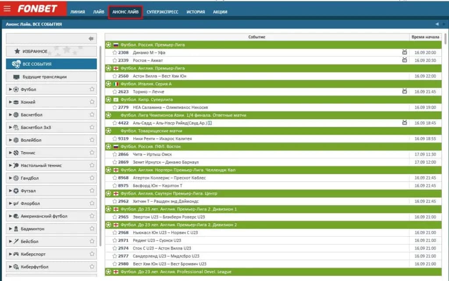Screen dimensions: 449x281
Task: Click the Волейбол ball icon in sidebar
Action: point(16,140)
